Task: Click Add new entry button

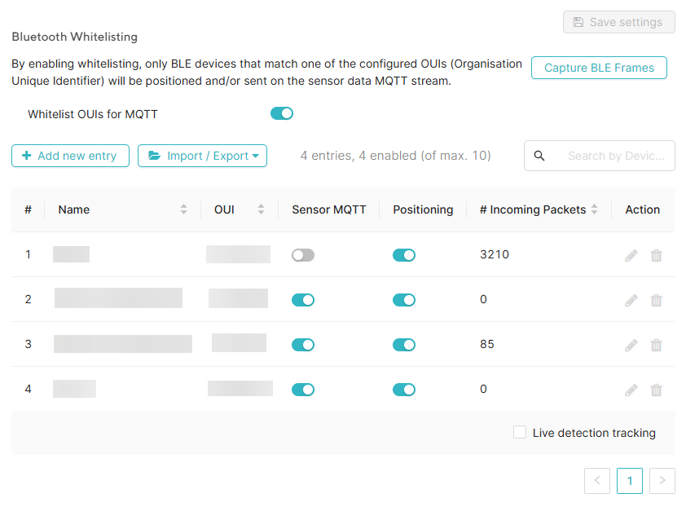Action: click(x=70, y=156)
